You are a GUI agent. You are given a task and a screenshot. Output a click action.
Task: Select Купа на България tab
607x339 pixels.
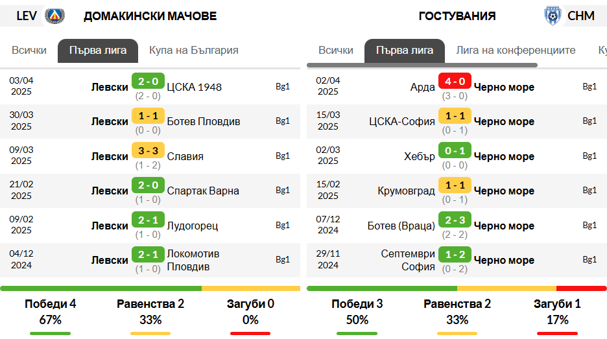193,51
